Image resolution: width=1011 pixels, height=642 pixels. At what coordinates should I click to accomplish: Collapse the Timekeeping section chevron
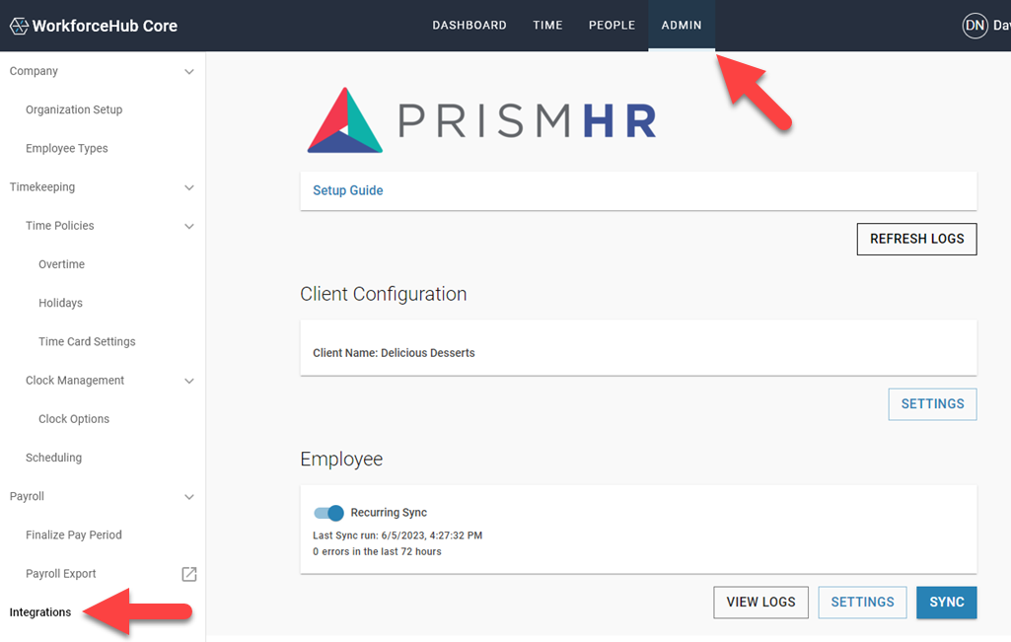188,186
